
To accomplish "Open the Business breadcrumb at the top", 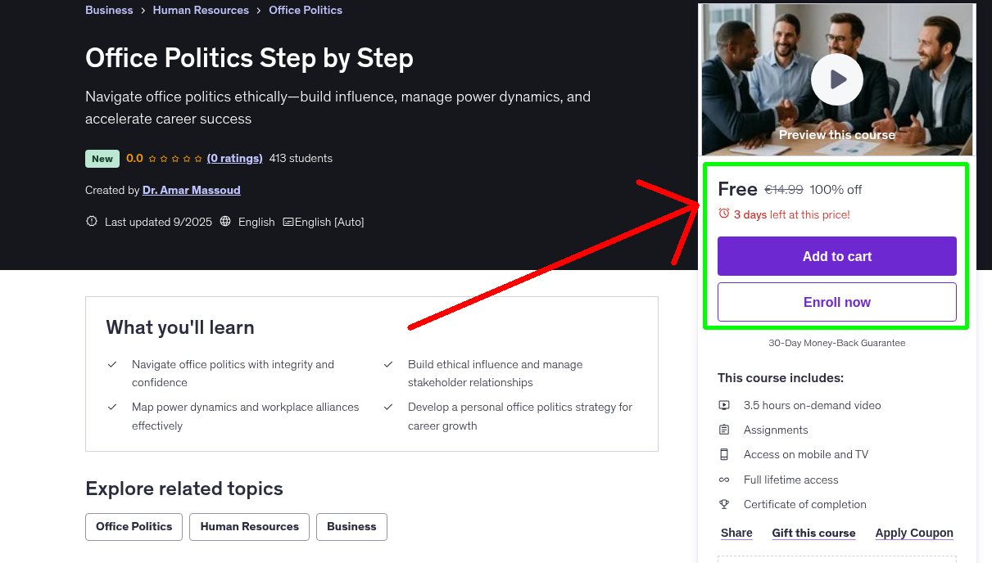I will point(109,9).
